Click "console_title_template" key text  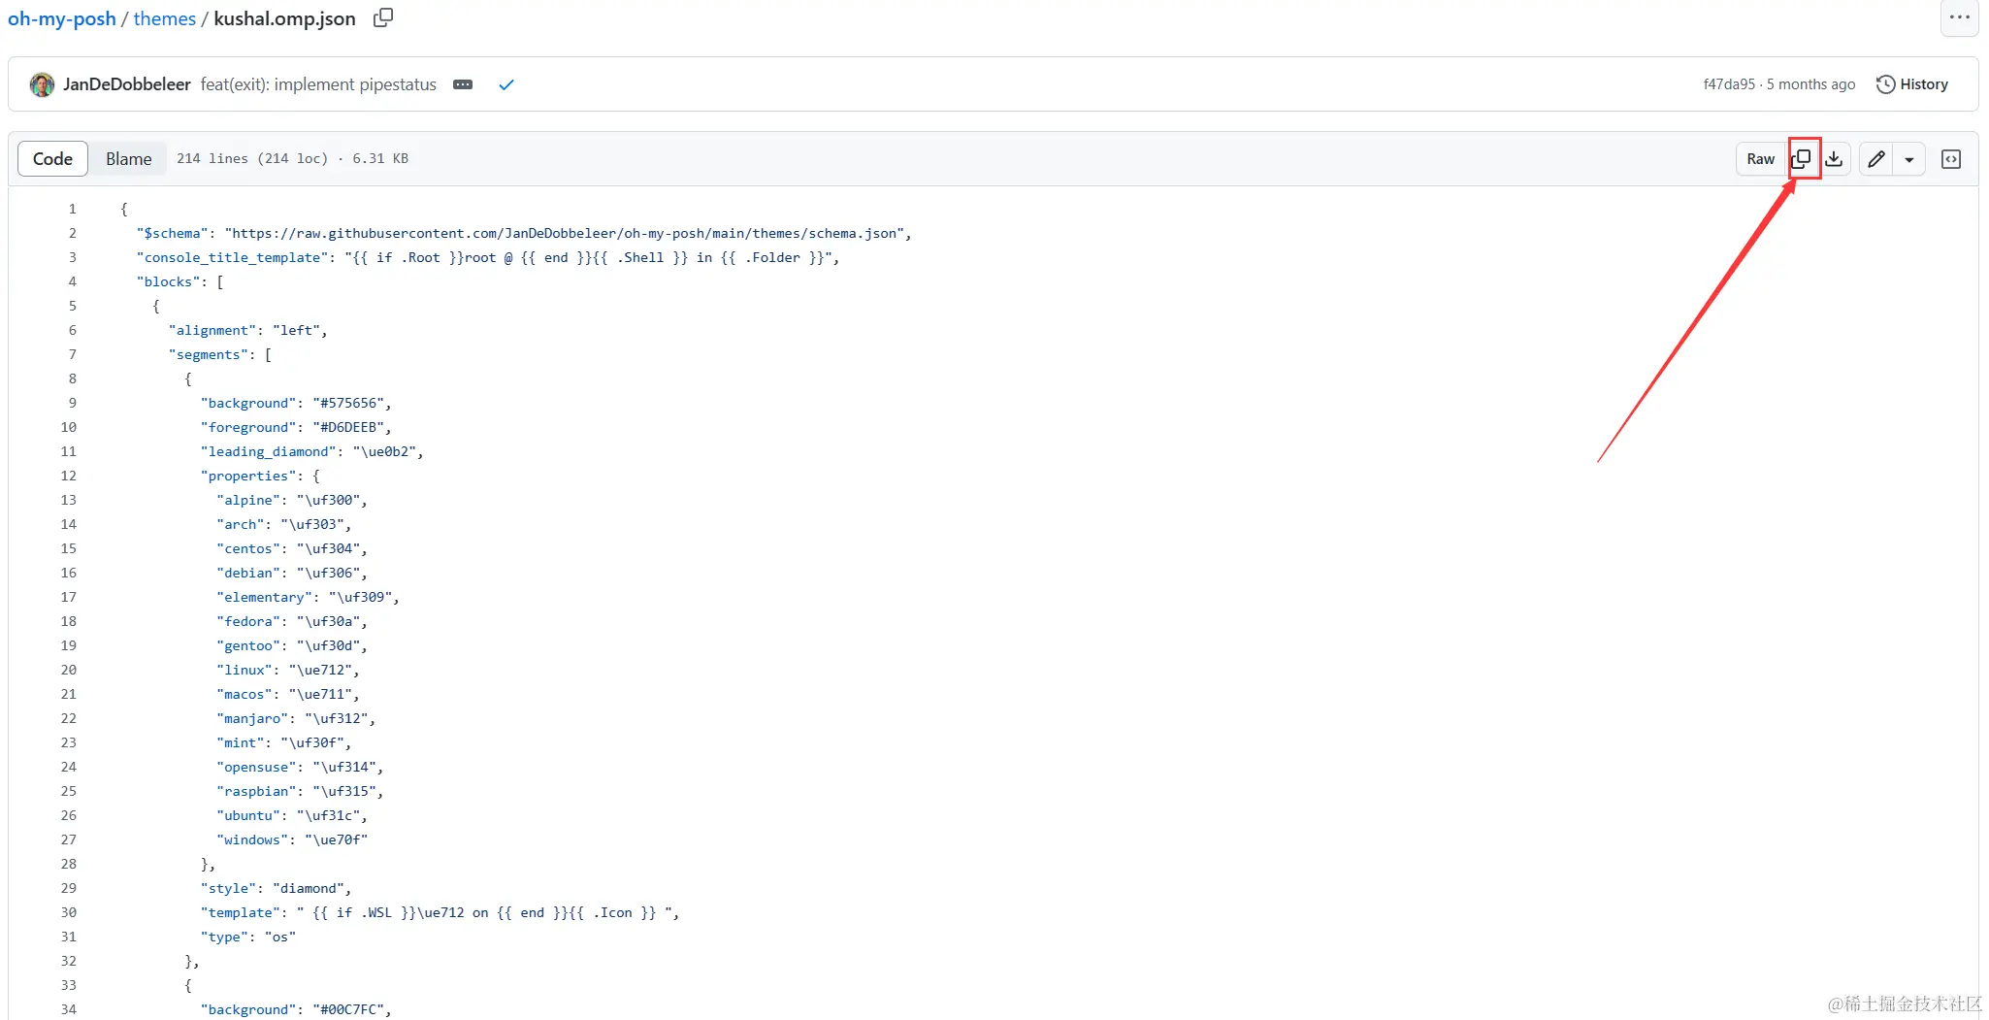point(233,257)
